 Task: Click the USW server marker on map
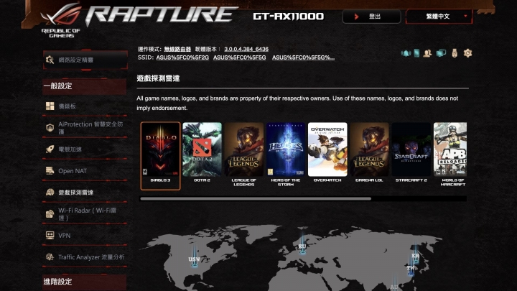point(194,261)
